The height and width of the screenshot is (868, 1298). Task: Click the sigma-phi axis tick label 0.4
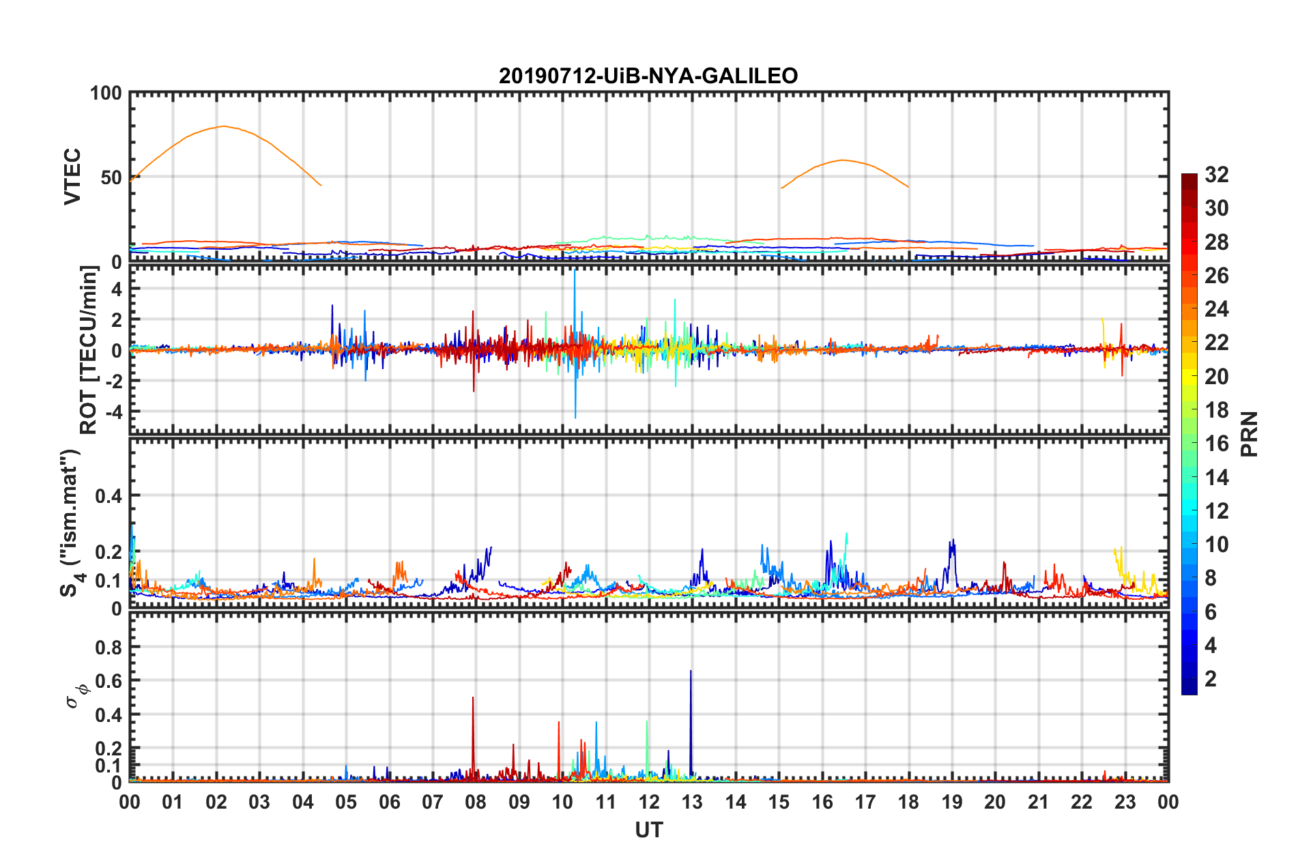click(109, 715)
